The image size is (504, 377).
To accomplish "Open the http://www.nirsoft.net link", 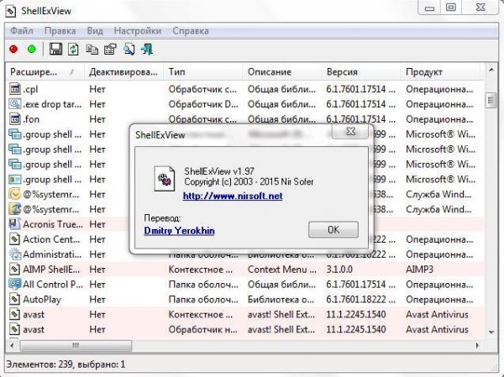I will 233,196.
